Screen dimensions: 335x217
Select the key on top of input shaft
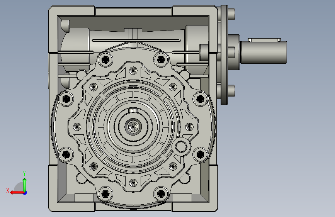264,40
